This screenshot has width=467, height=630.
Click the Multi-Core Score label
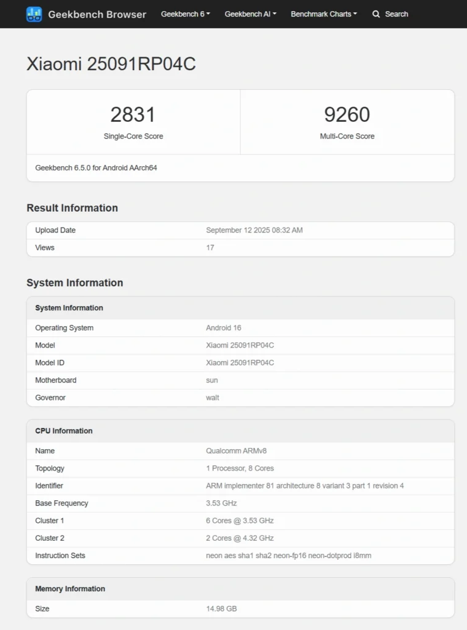347,136
